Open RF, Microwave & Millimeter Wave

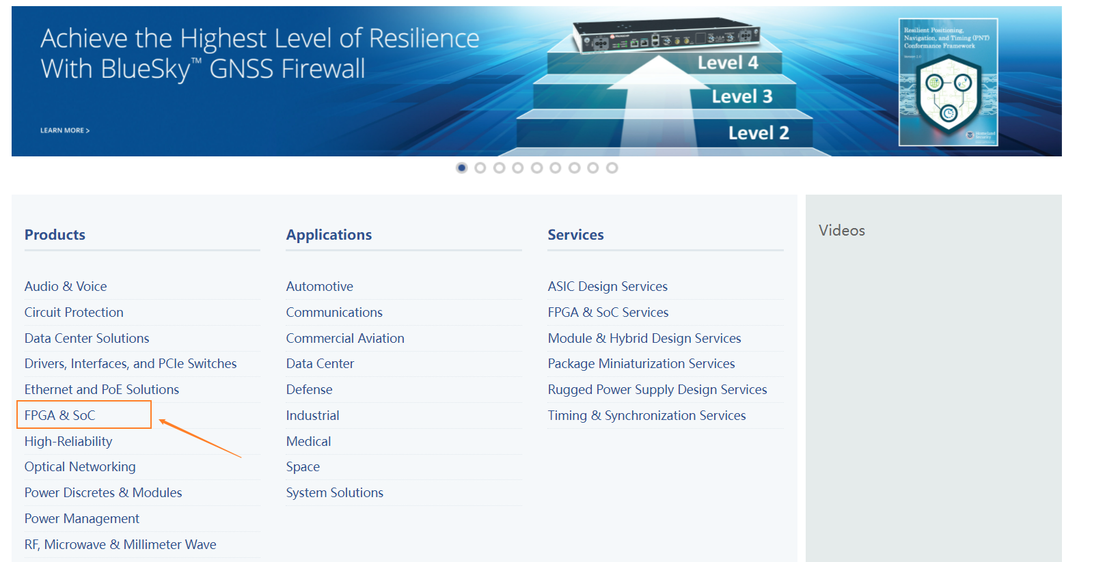point(120,545)
